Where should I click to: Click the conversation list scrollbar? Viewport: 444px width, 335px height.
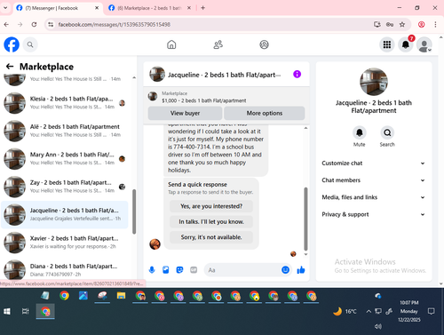click(x=134, y=211)
